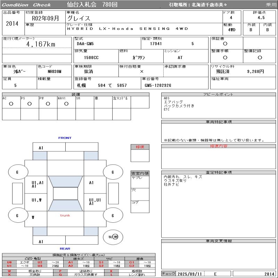Click the A1 mark on front bumper
Image resolution: width=278 pixels, height=278 pixels.
click(x=41, y=148)
